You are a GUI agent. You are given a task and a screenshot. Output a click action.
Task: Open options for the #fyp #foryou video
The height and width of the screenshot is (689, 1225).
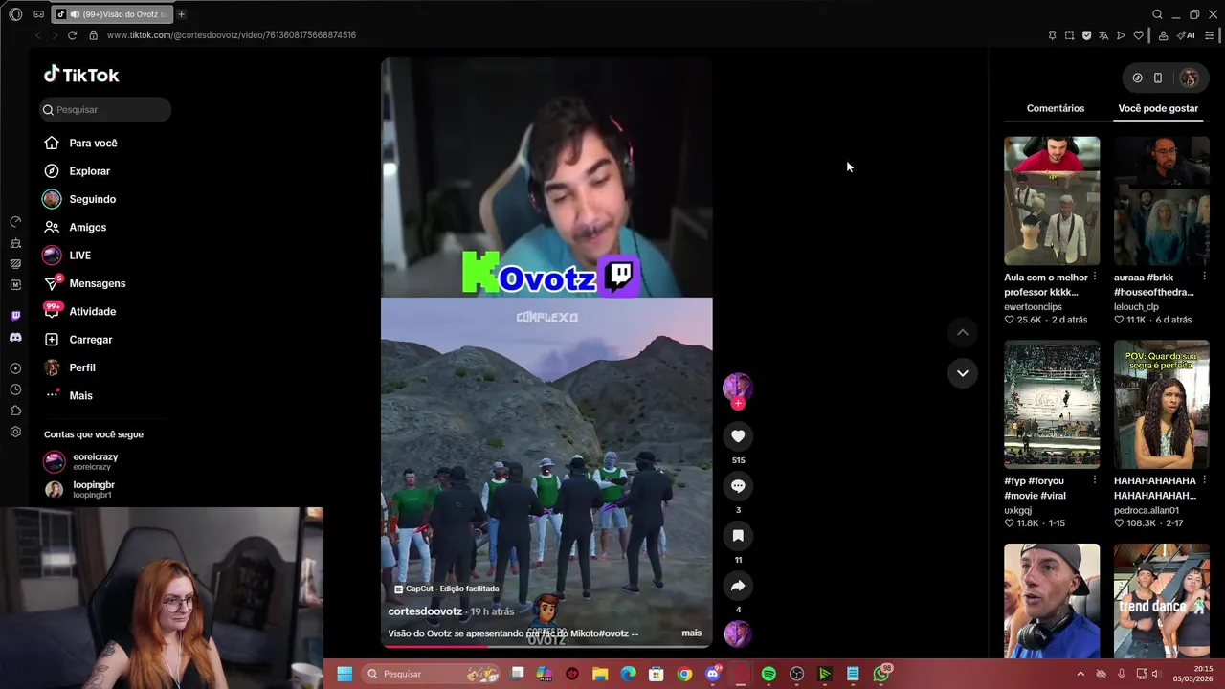pos(1095,480)
